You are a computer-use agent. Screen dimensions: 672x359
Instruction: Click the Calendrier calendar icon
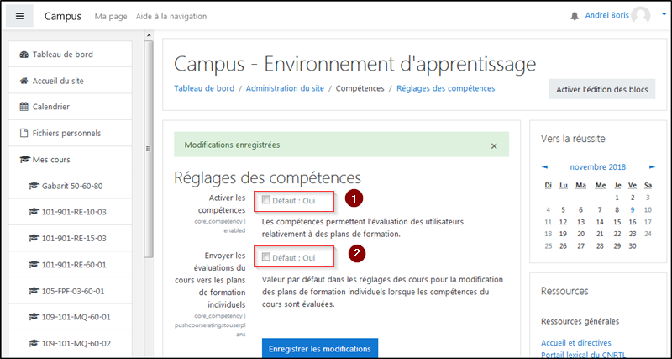[24, 107]
